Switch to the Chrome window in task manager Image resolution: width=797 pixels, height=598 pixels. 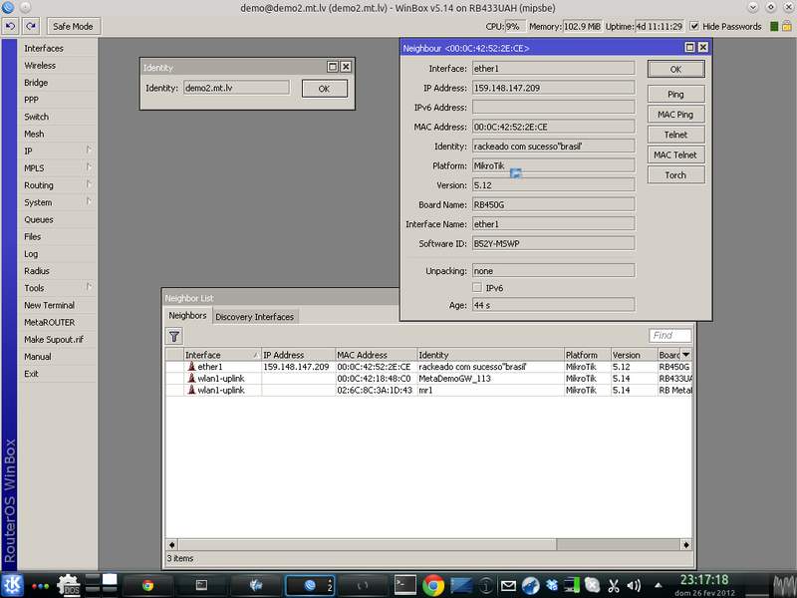click(147, 586)
